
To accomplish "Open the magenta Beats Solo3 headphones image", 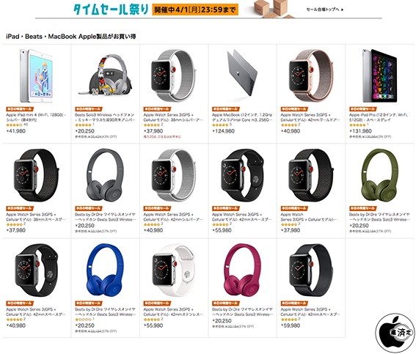I will [x=243, y=270].
